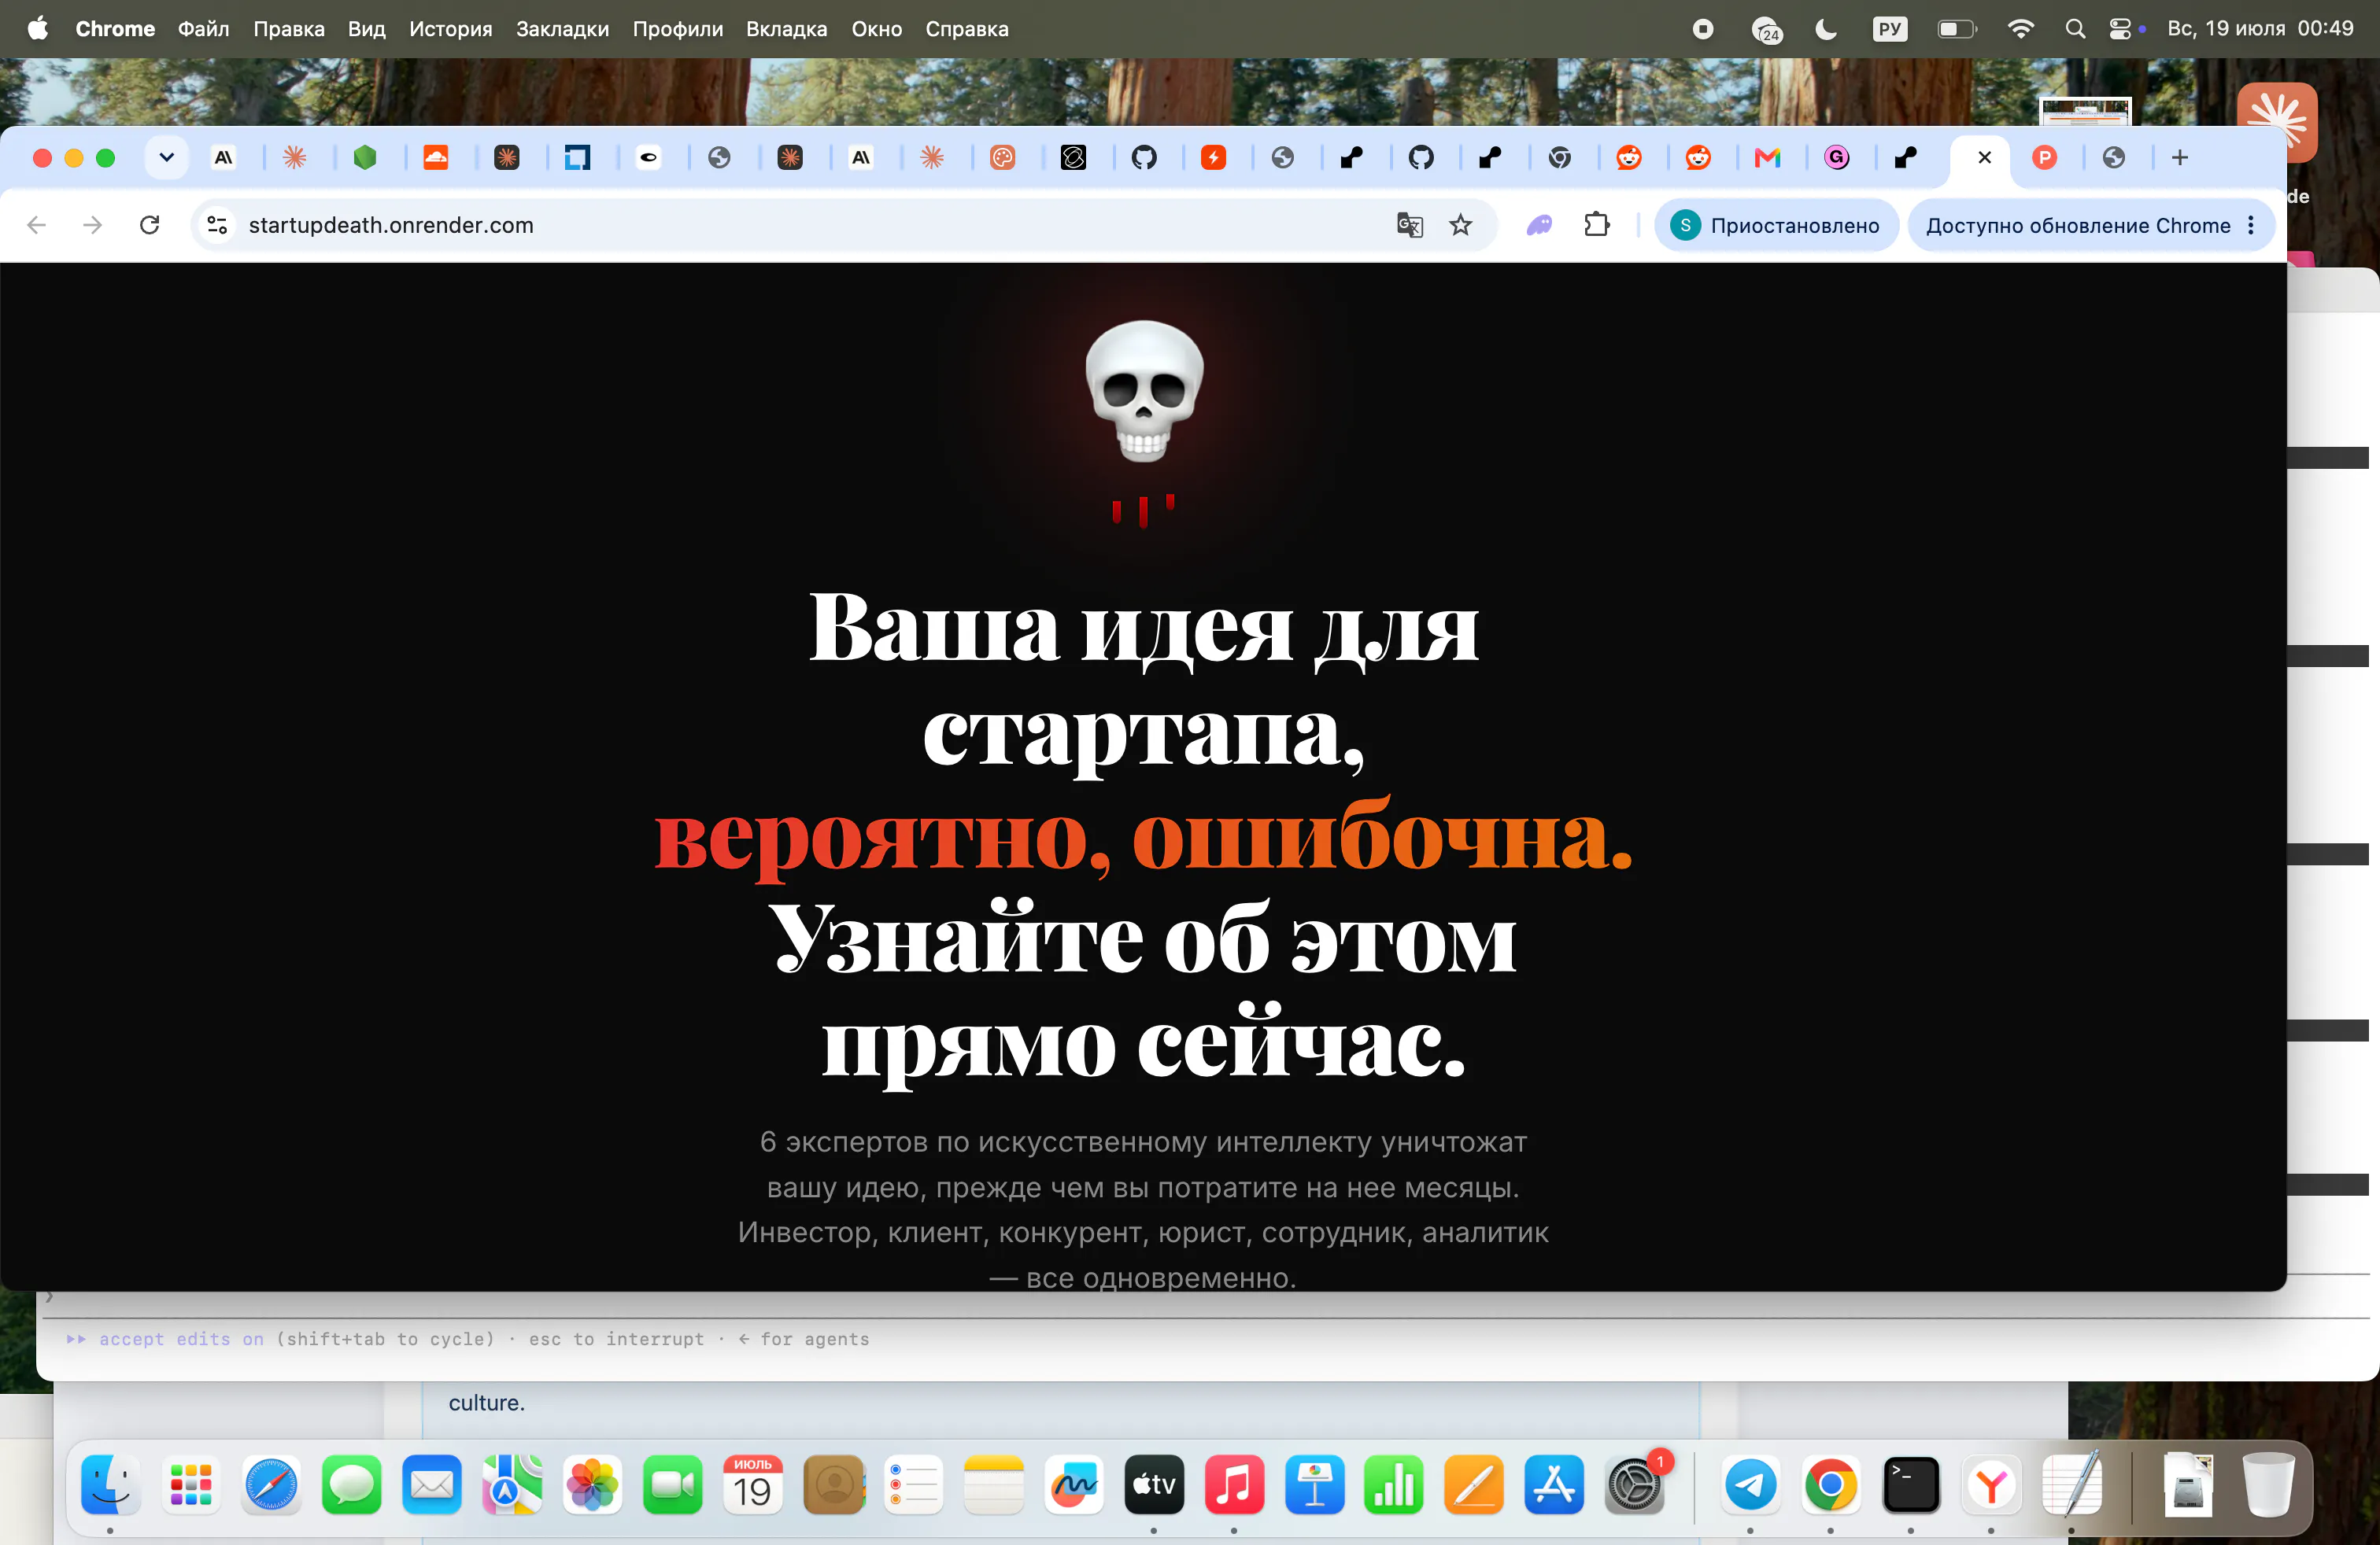Image resolution: width=2380 pixels, height=1545 pixels.
Task: Click the purple ghost extension icon
Action: point(1539,225)
